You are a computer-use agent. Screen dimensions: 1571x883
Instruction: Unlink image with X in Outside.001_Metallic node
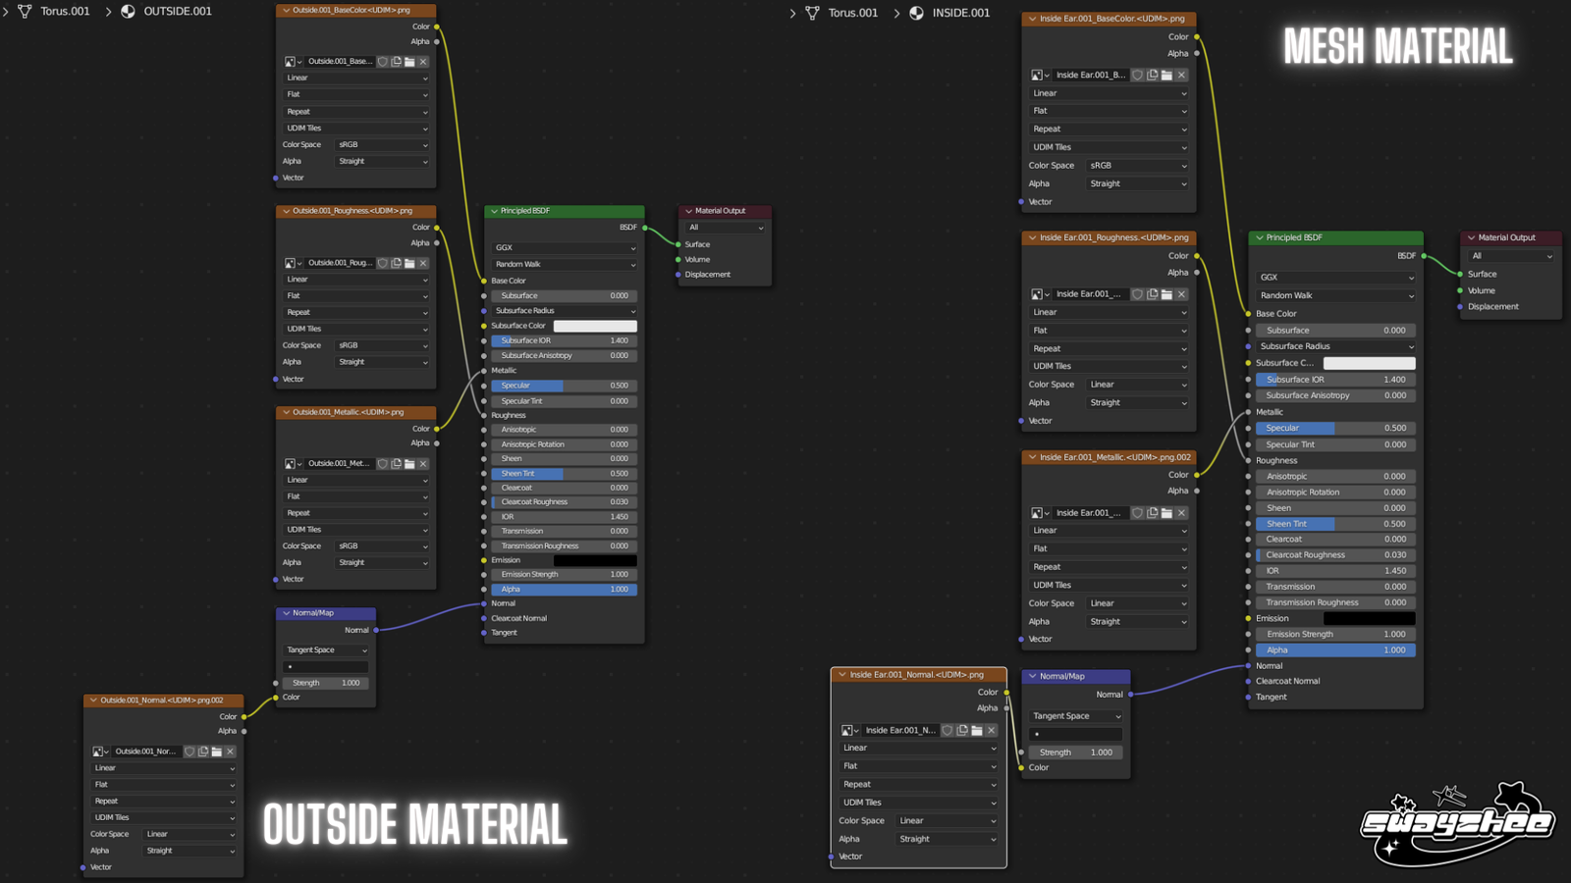click(423, 464)
